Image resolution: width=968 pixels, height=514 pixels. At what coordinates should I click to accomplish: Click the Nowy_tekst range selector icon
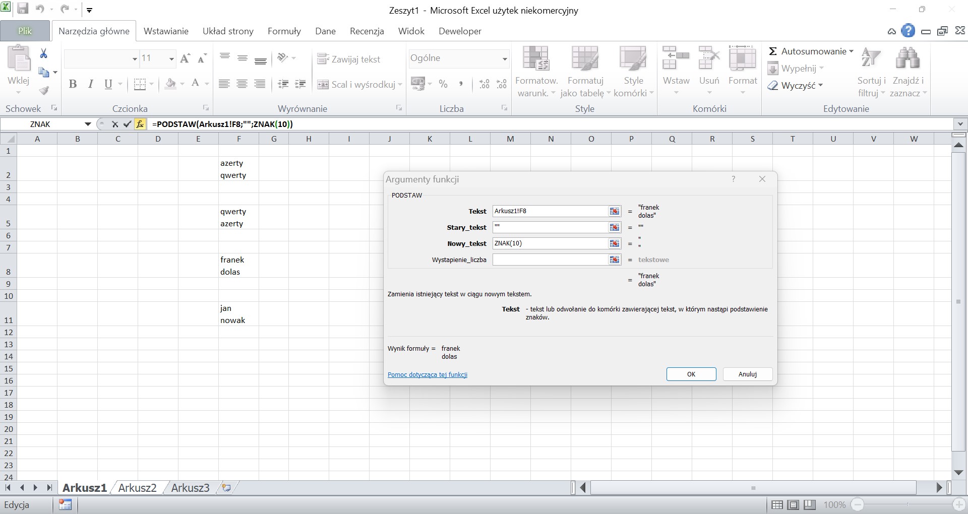[x=614, y=243]
